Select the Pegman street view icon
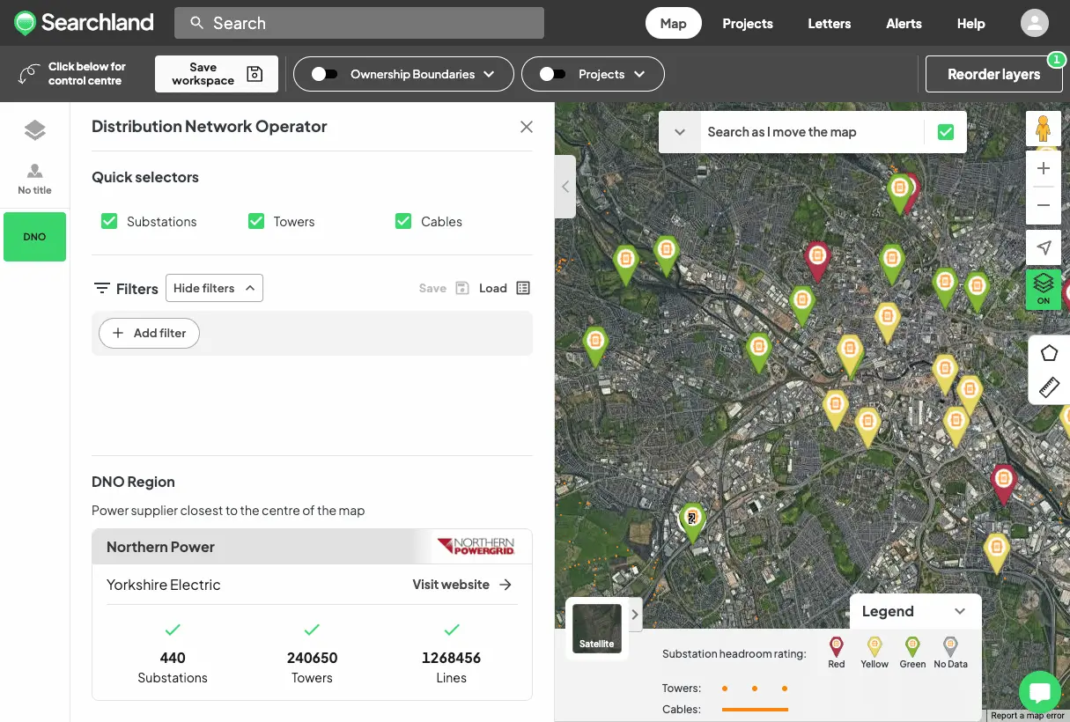 (1043, 128)
